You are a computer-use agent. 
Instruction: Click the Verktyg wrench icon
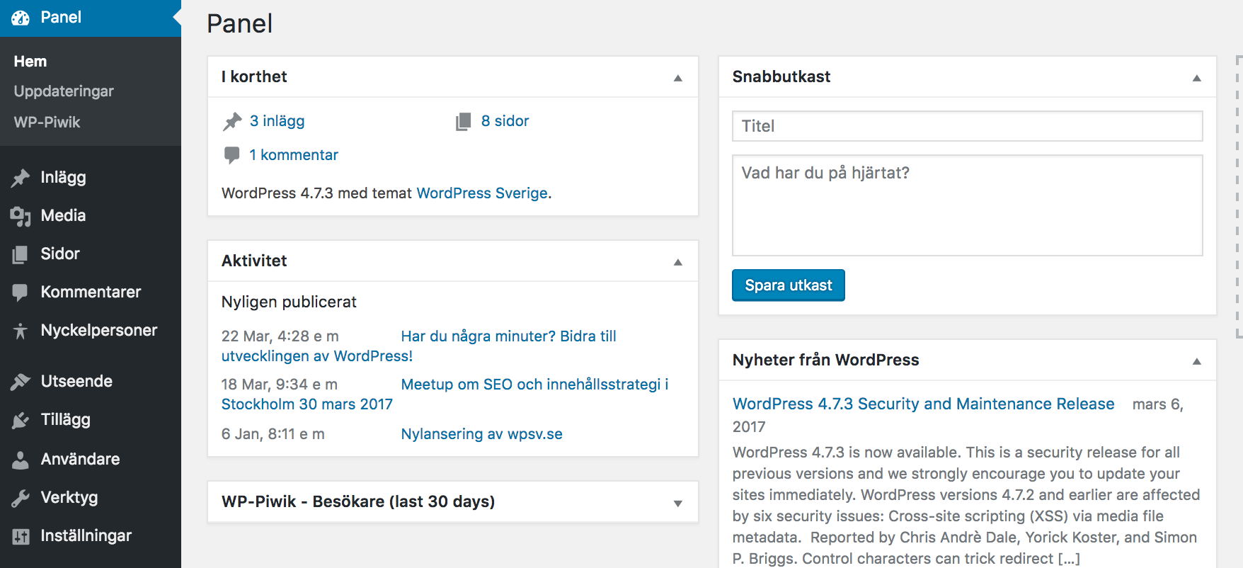[21, 498]
